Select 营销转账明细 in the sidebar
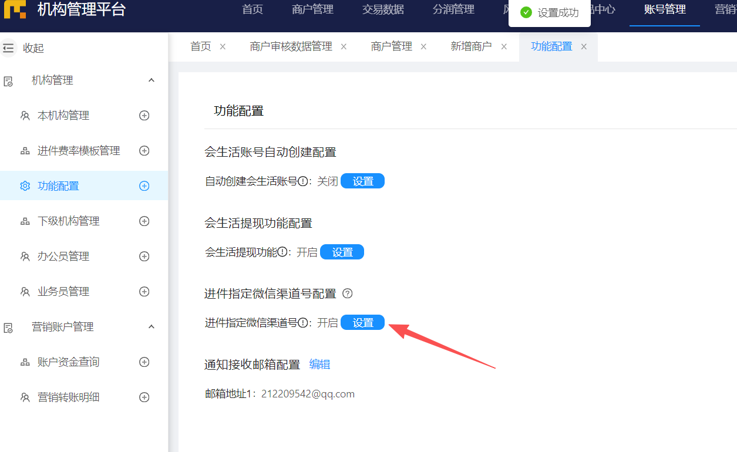 (x=68, y=397)
